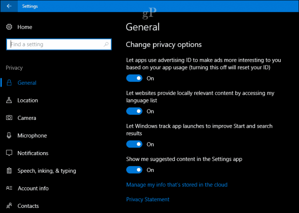Select the General lock icon
This screenshot has width=299, height=213.
9,83
